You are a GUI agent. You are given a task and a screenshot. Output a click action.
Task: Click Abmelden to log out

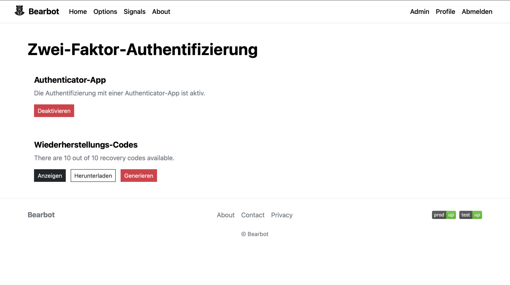pyautogui.click(x=477, y=11)
